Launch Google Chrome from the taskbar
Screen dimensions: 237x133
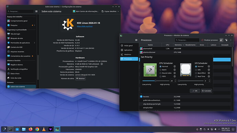37,129
